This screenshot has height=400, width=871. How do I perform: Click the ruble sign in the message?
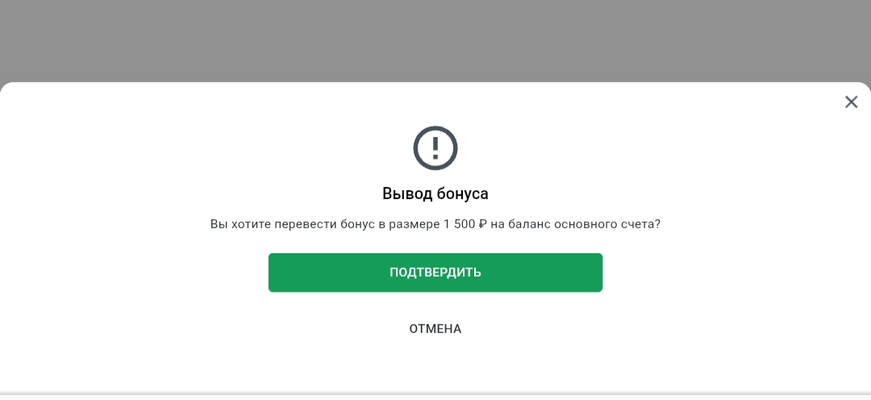(482, 224)
